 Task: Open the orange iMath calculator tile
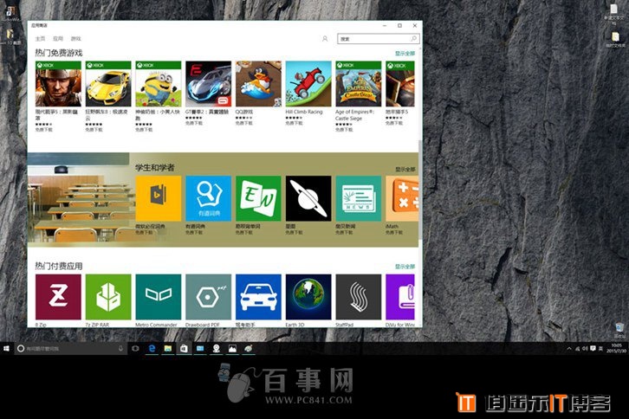(402, 198)
